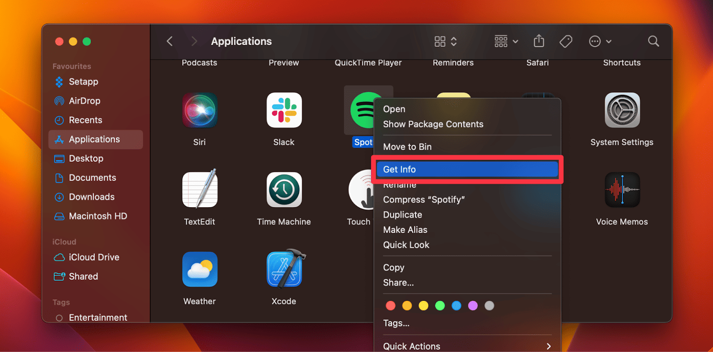Screen dimensions: 713x352
Task: Apply the green tag colour
Action: coord(440,306)
